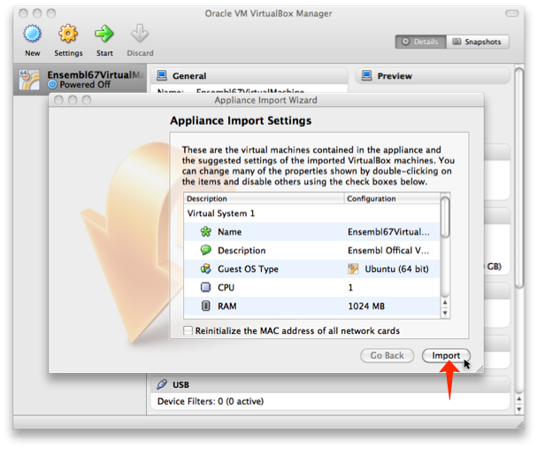Click main window scroll up arrow
The image size is (537, 449).
(519, 399)
